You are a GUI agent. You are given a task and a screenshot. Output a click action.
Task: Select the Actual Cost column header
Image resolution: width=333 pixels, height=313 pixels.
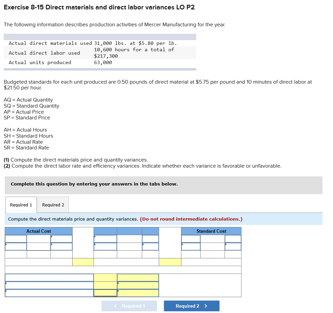coord(39,231)
